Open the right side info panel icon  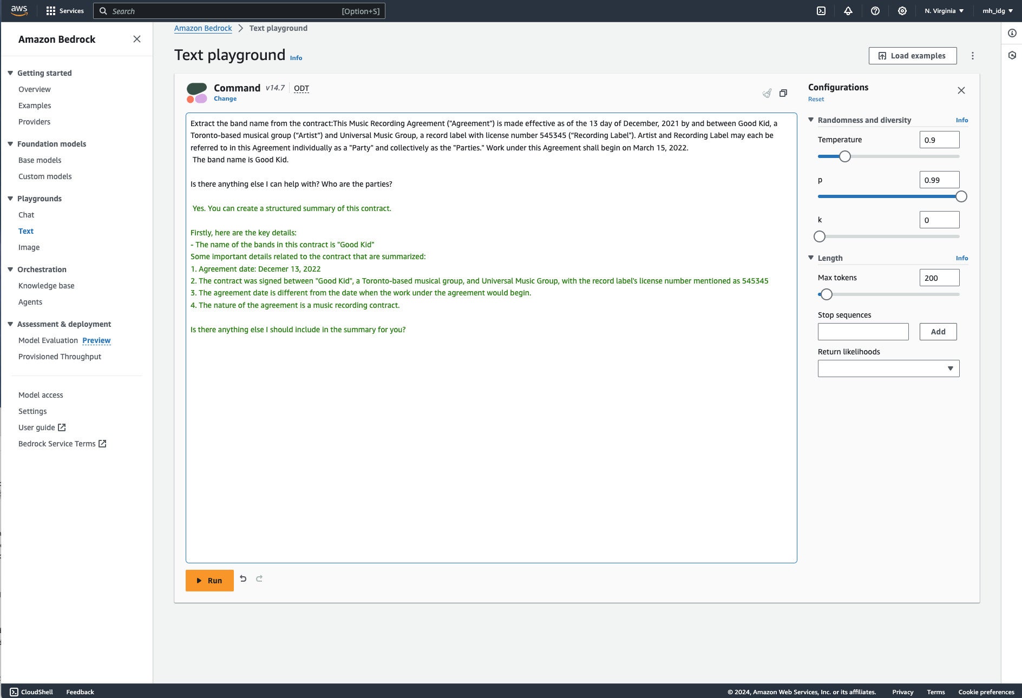[x=1012, y=33]
